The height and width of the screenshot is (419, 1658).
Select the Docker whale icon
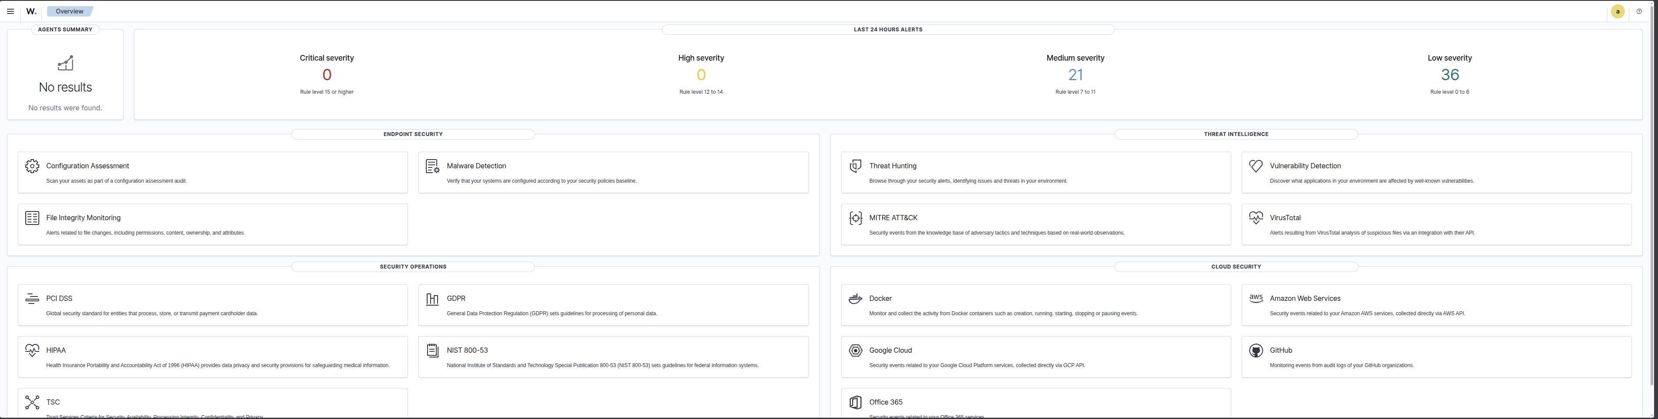[x=855, y=299]
